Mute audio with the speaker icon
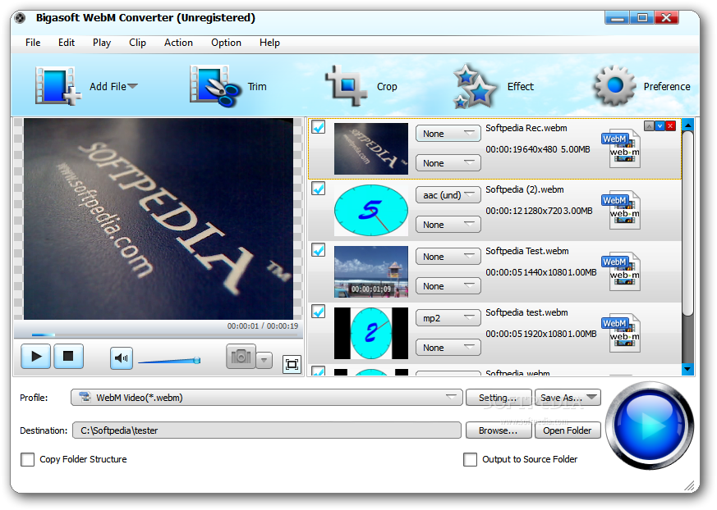The image size is (717, 510). tap(122, 358)
